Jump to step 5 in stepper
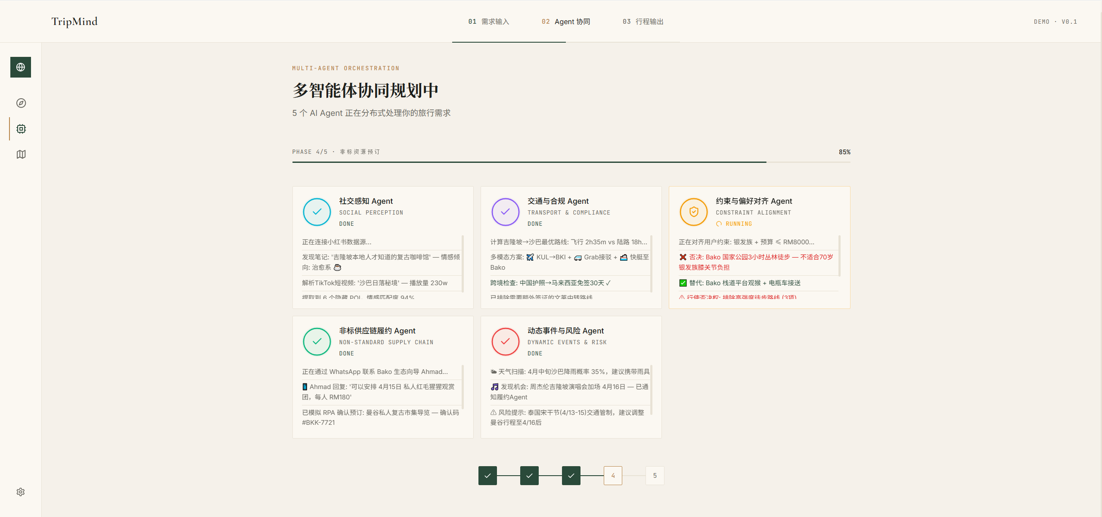 [655, 476]
